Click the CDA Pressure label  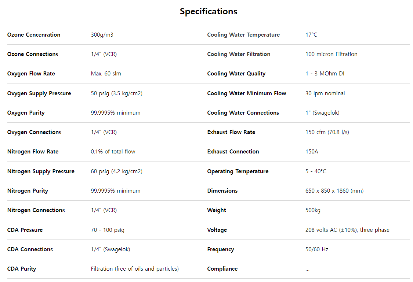tap(25, 230)
